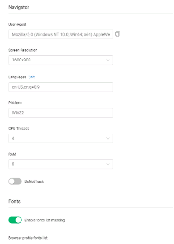
Task: Click the User-Agent field label
Action: pyautogui.click(x=17, y=24)
